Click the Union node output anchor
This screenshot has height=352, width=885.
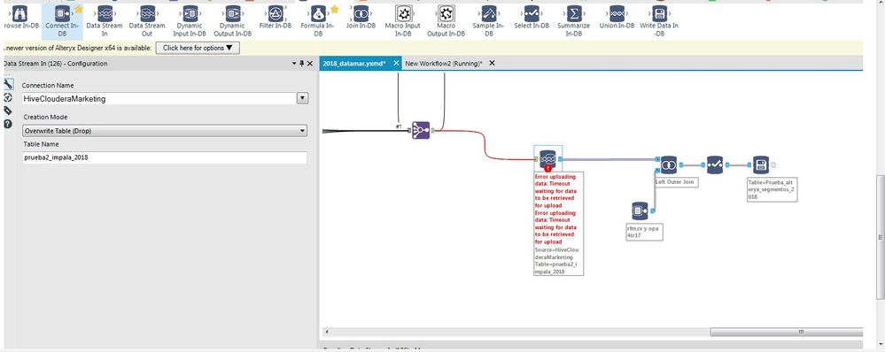433,131
